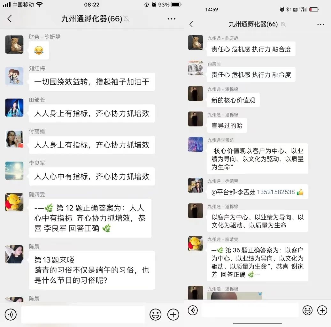Image resolution: width=331 pixels, height=327 pixels.
Task: Click the message input field in left chat
Action: (x=83, y=315)
